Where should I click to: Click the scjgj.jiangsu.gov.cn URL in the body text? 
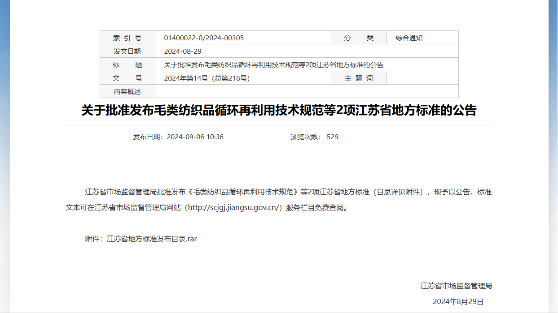(x=234, y=208)
